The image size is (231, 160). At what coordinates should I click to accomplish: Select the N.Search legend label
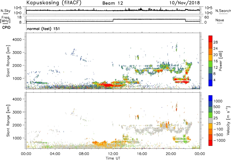[x=223, y=11]
